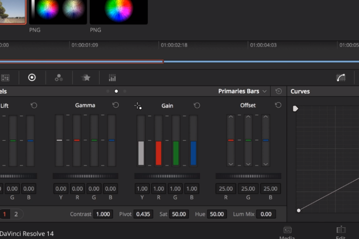Click the Gain R value field
Viewport: 359px width, 239px height.
(x=158, y=189)
